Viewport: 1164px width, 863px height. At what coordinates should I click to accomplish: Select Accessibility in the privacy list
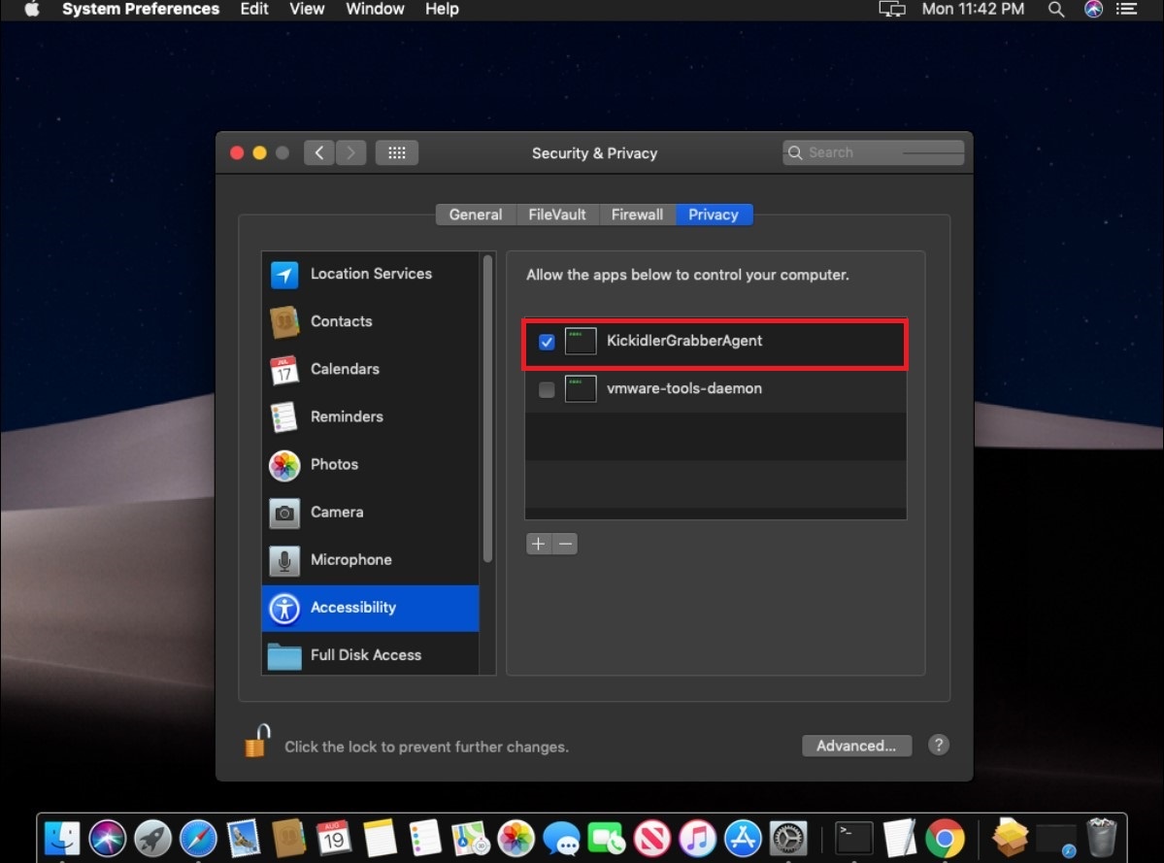click(x=371, y=608)
